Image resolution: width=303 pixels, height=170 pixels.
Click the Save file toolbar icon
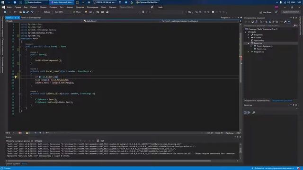point(24,12)
